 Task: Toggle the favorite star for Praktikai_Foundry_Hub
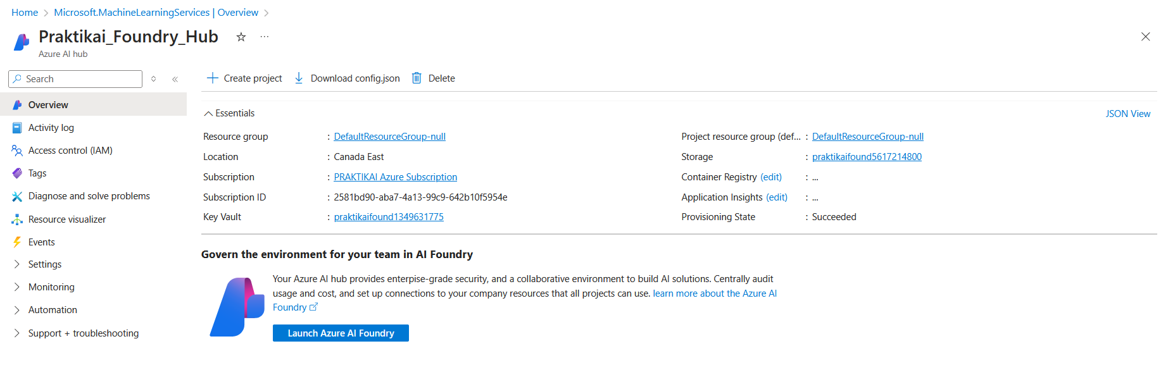coord(241,37)
